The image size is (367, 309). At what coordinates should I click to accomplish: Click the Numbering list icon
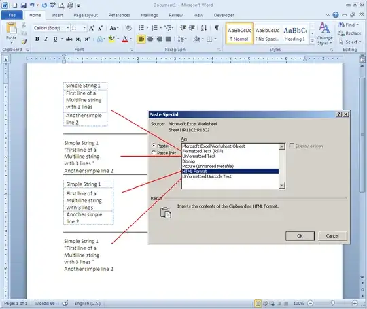pyautogui.click(x=154, y=28)
